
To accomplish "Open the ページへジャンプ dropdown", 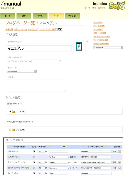I will (x=108, y=48).
